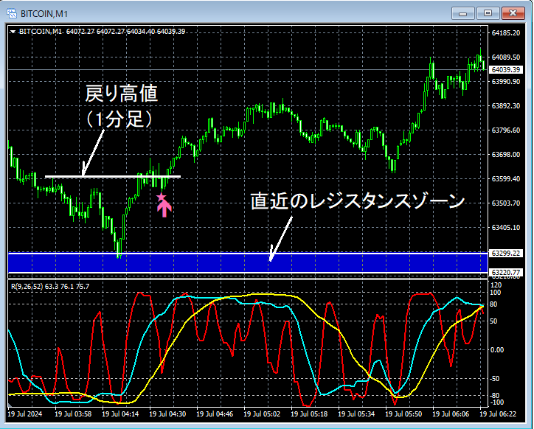Click time axis label 19 Jul 2024
This screenshot has width=534, height=429.
25,414
